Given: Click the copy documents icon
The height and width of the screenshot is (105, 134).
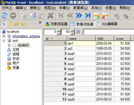Looking at the screenshot, I should (33, 16).
